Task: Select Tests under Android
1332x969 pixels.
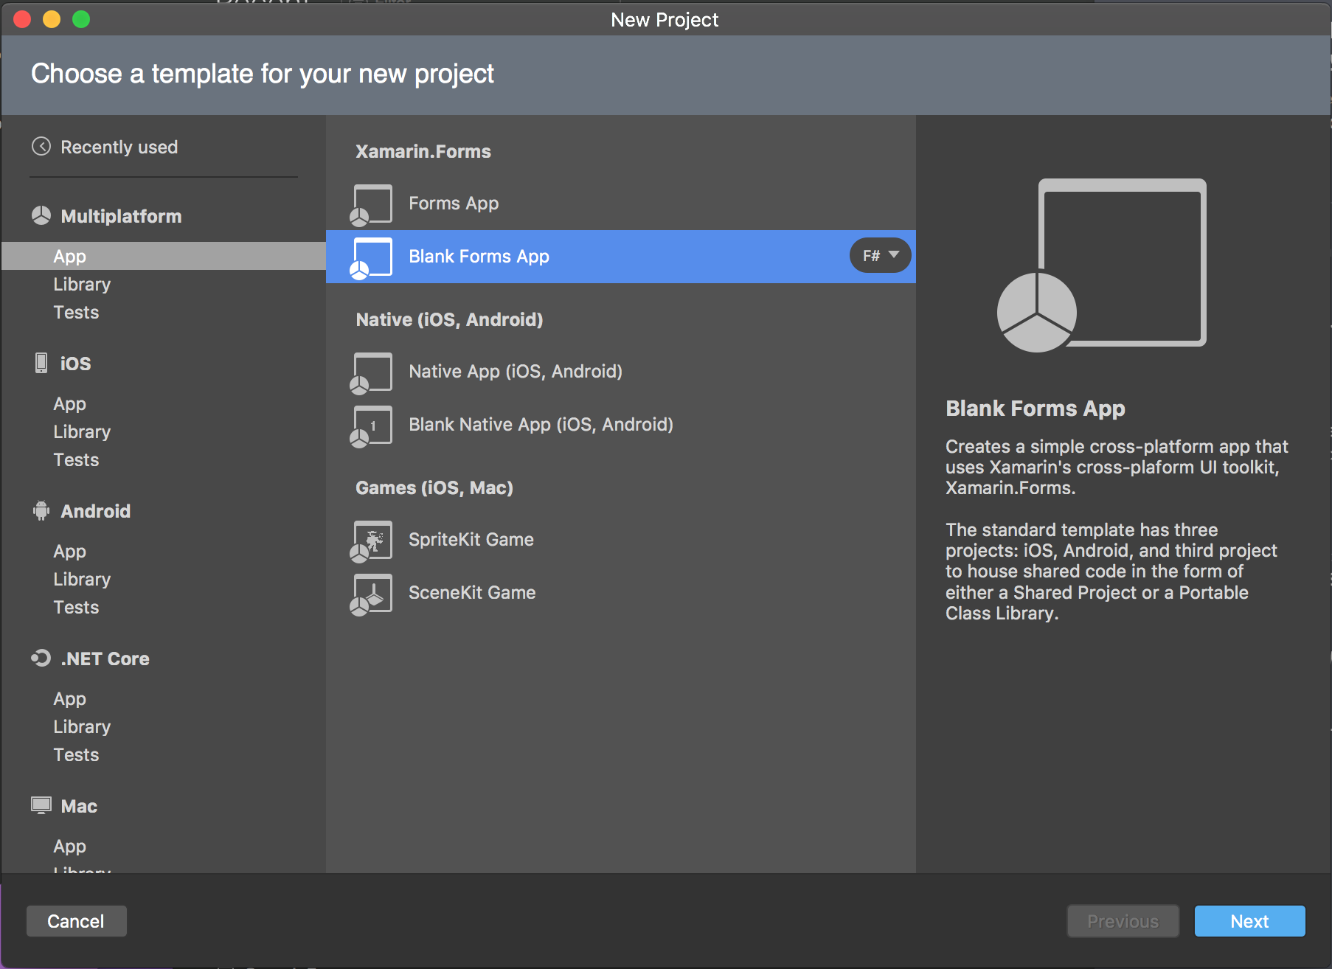Action: 76,607
